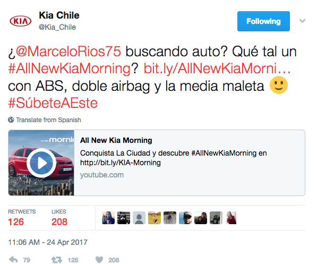
Task: Open the @MarceloRios75 mention
Action: tap(68, 52)
